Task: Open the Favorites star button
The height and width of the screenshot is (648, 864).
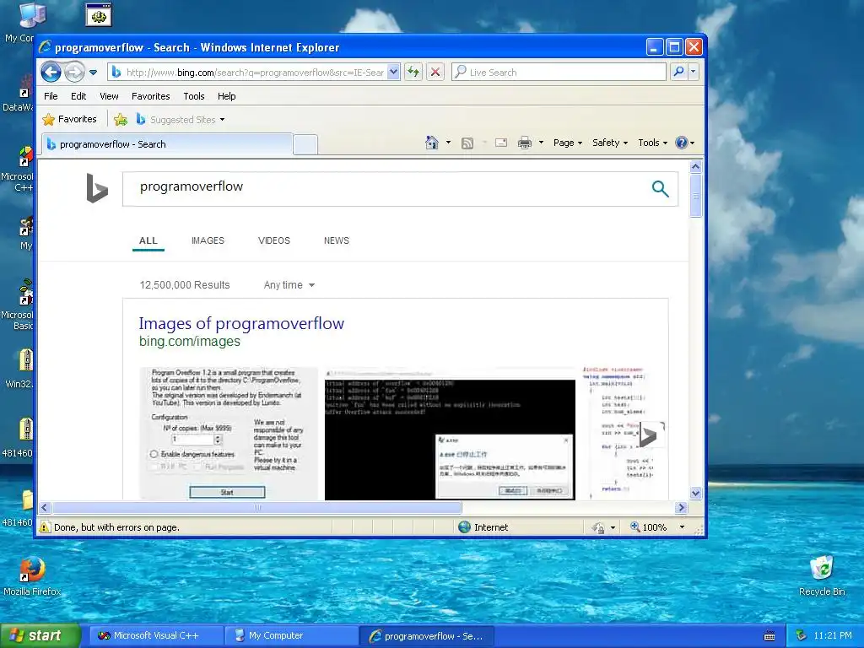Action: coord(69,119)
